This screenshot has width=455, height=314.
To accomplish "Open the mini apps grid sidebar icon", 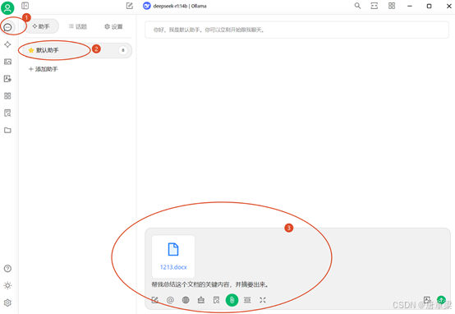I will point(7,96).
